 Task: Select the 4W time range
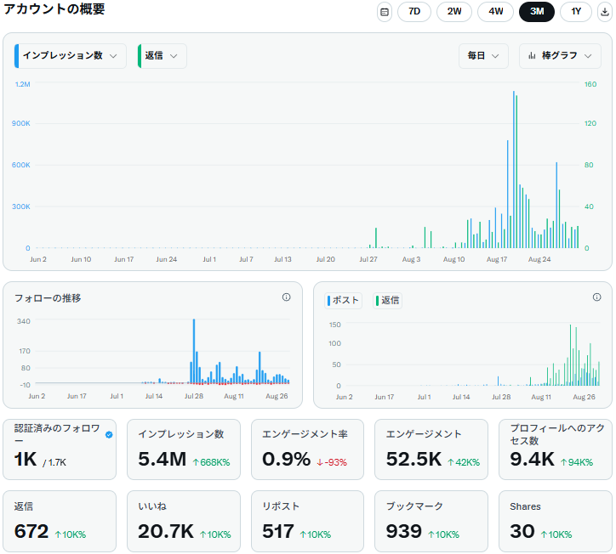(495, 12)
